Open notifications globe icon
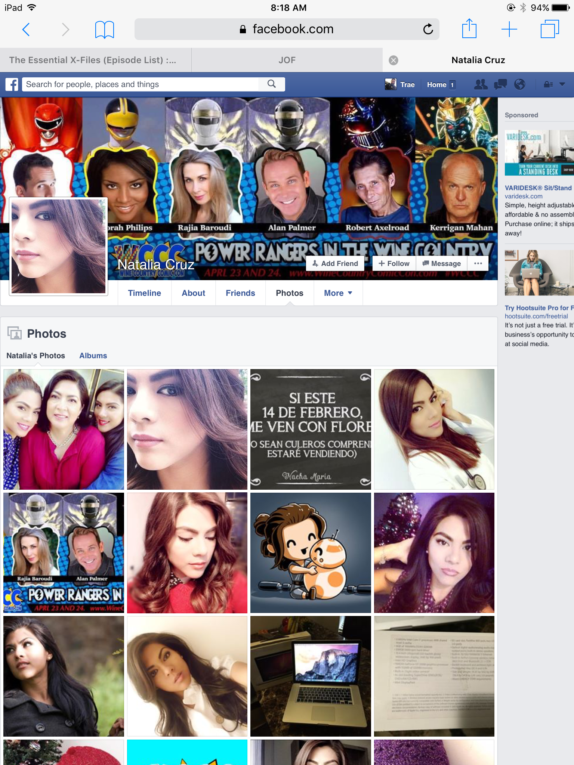The image size is (574, 765). click(x=520, y=84)
